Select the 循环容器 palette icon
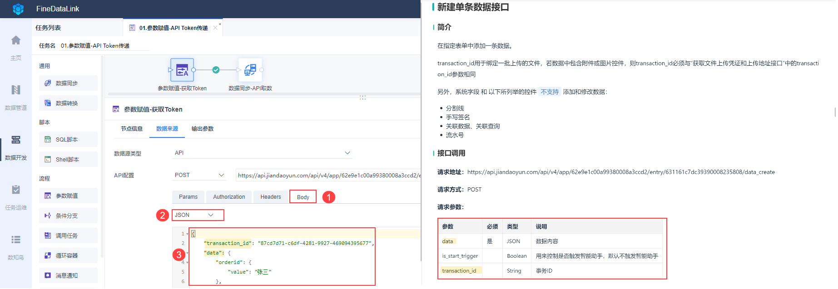 tap(48, 255)
